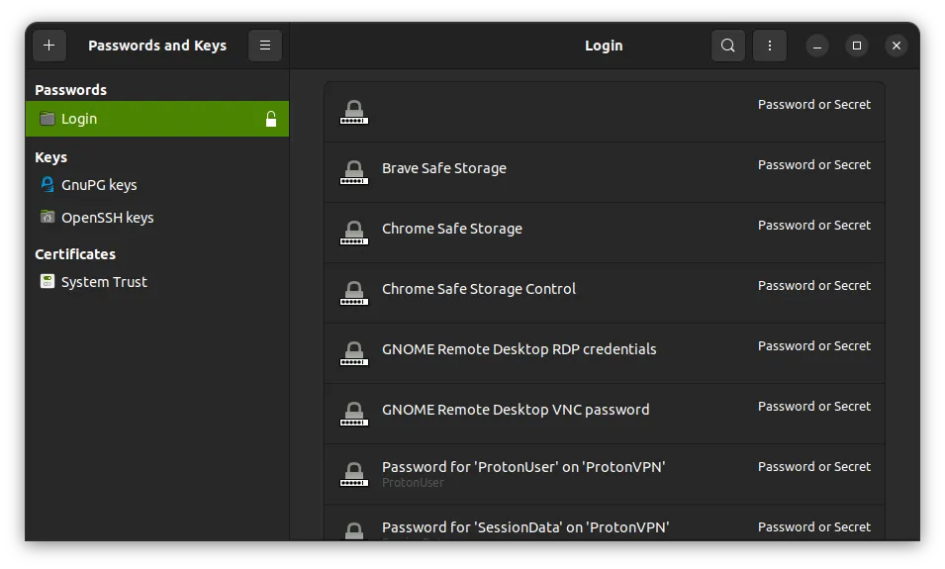Click the System Trust certificate icon
The height and width of the screenshot is (569, 945).
pos(47,282)
